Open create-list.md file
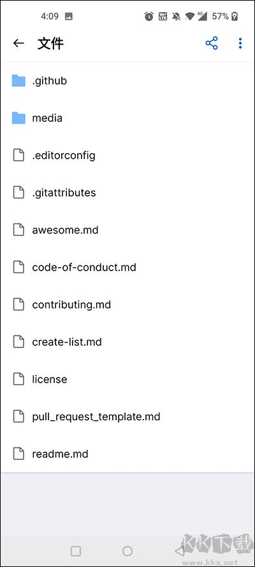This screenshot has height=567, width=255. tap(127, 342)
